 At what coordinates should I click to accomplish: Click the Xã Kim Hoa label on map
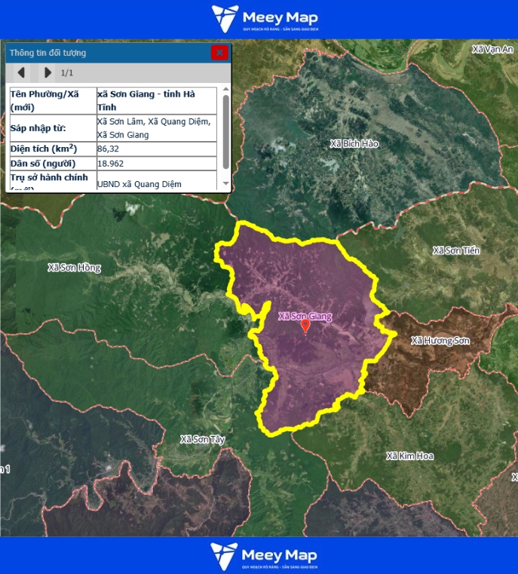(409, 456)
